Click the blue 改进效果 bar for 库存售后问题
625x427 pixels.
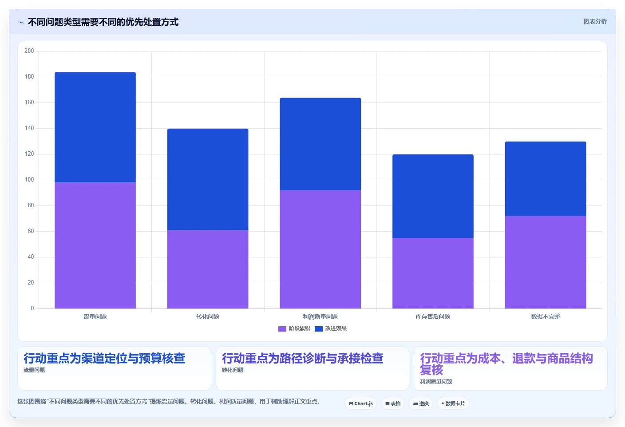433,196
